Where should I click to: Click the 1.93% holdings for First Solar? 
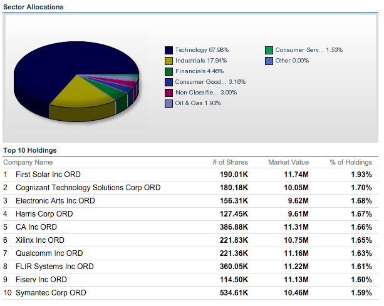[361, 175]
